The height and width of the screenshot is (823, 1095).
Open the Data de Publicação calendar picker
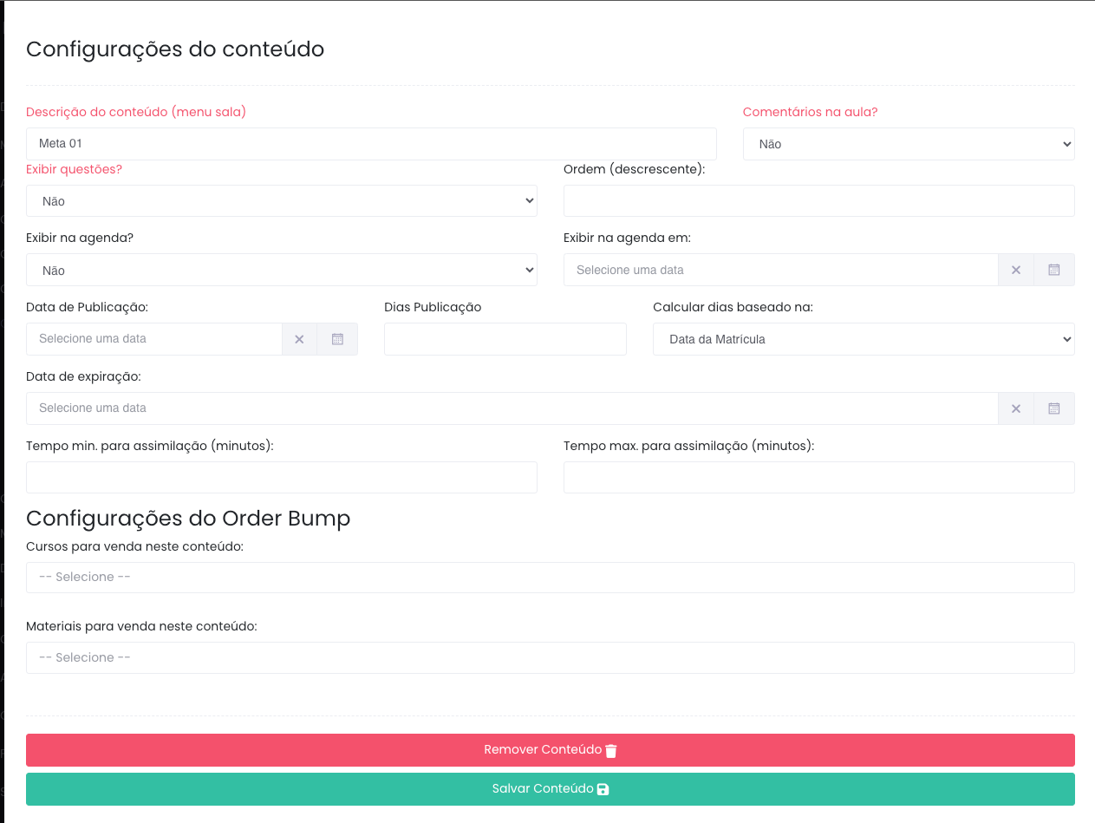[337, 339]
